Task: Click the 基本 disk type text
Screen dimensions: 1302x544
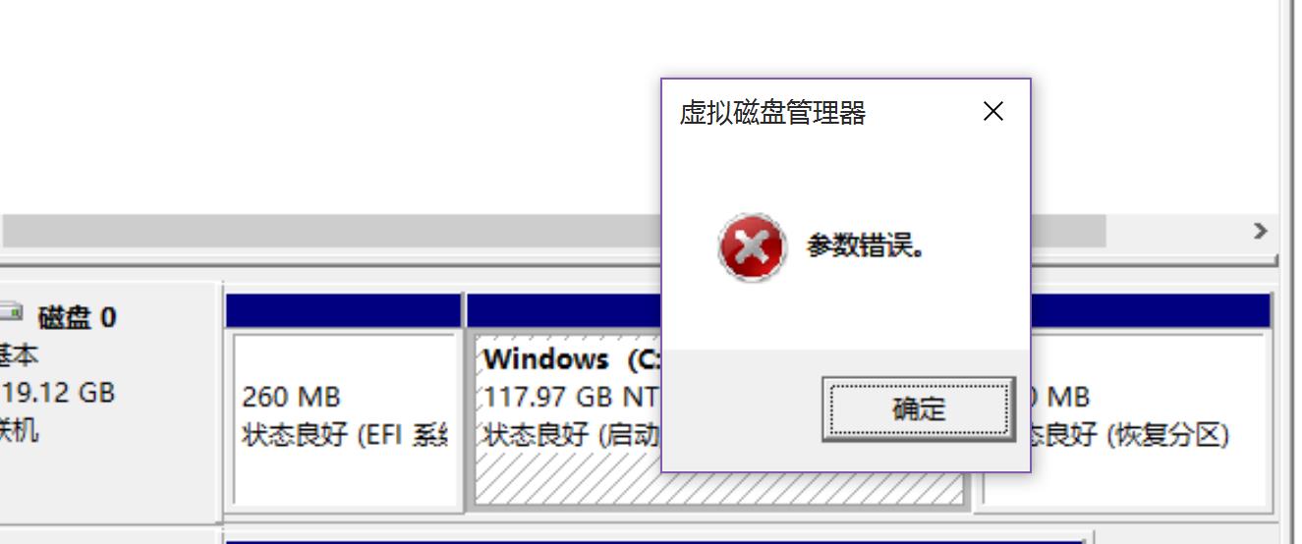Action: [x=19, y=354]
